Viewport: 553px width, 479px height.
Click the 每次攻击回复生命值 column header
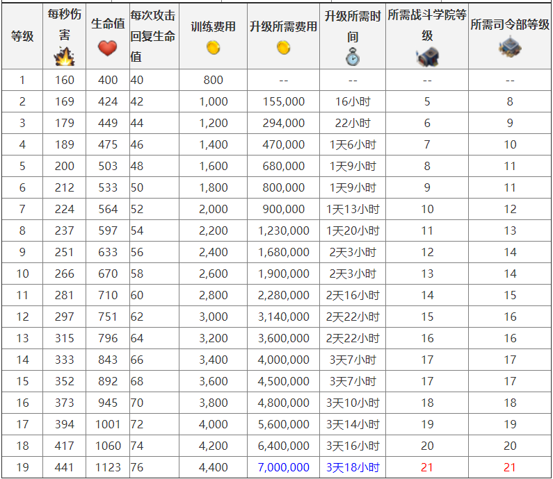click(154, 36)
